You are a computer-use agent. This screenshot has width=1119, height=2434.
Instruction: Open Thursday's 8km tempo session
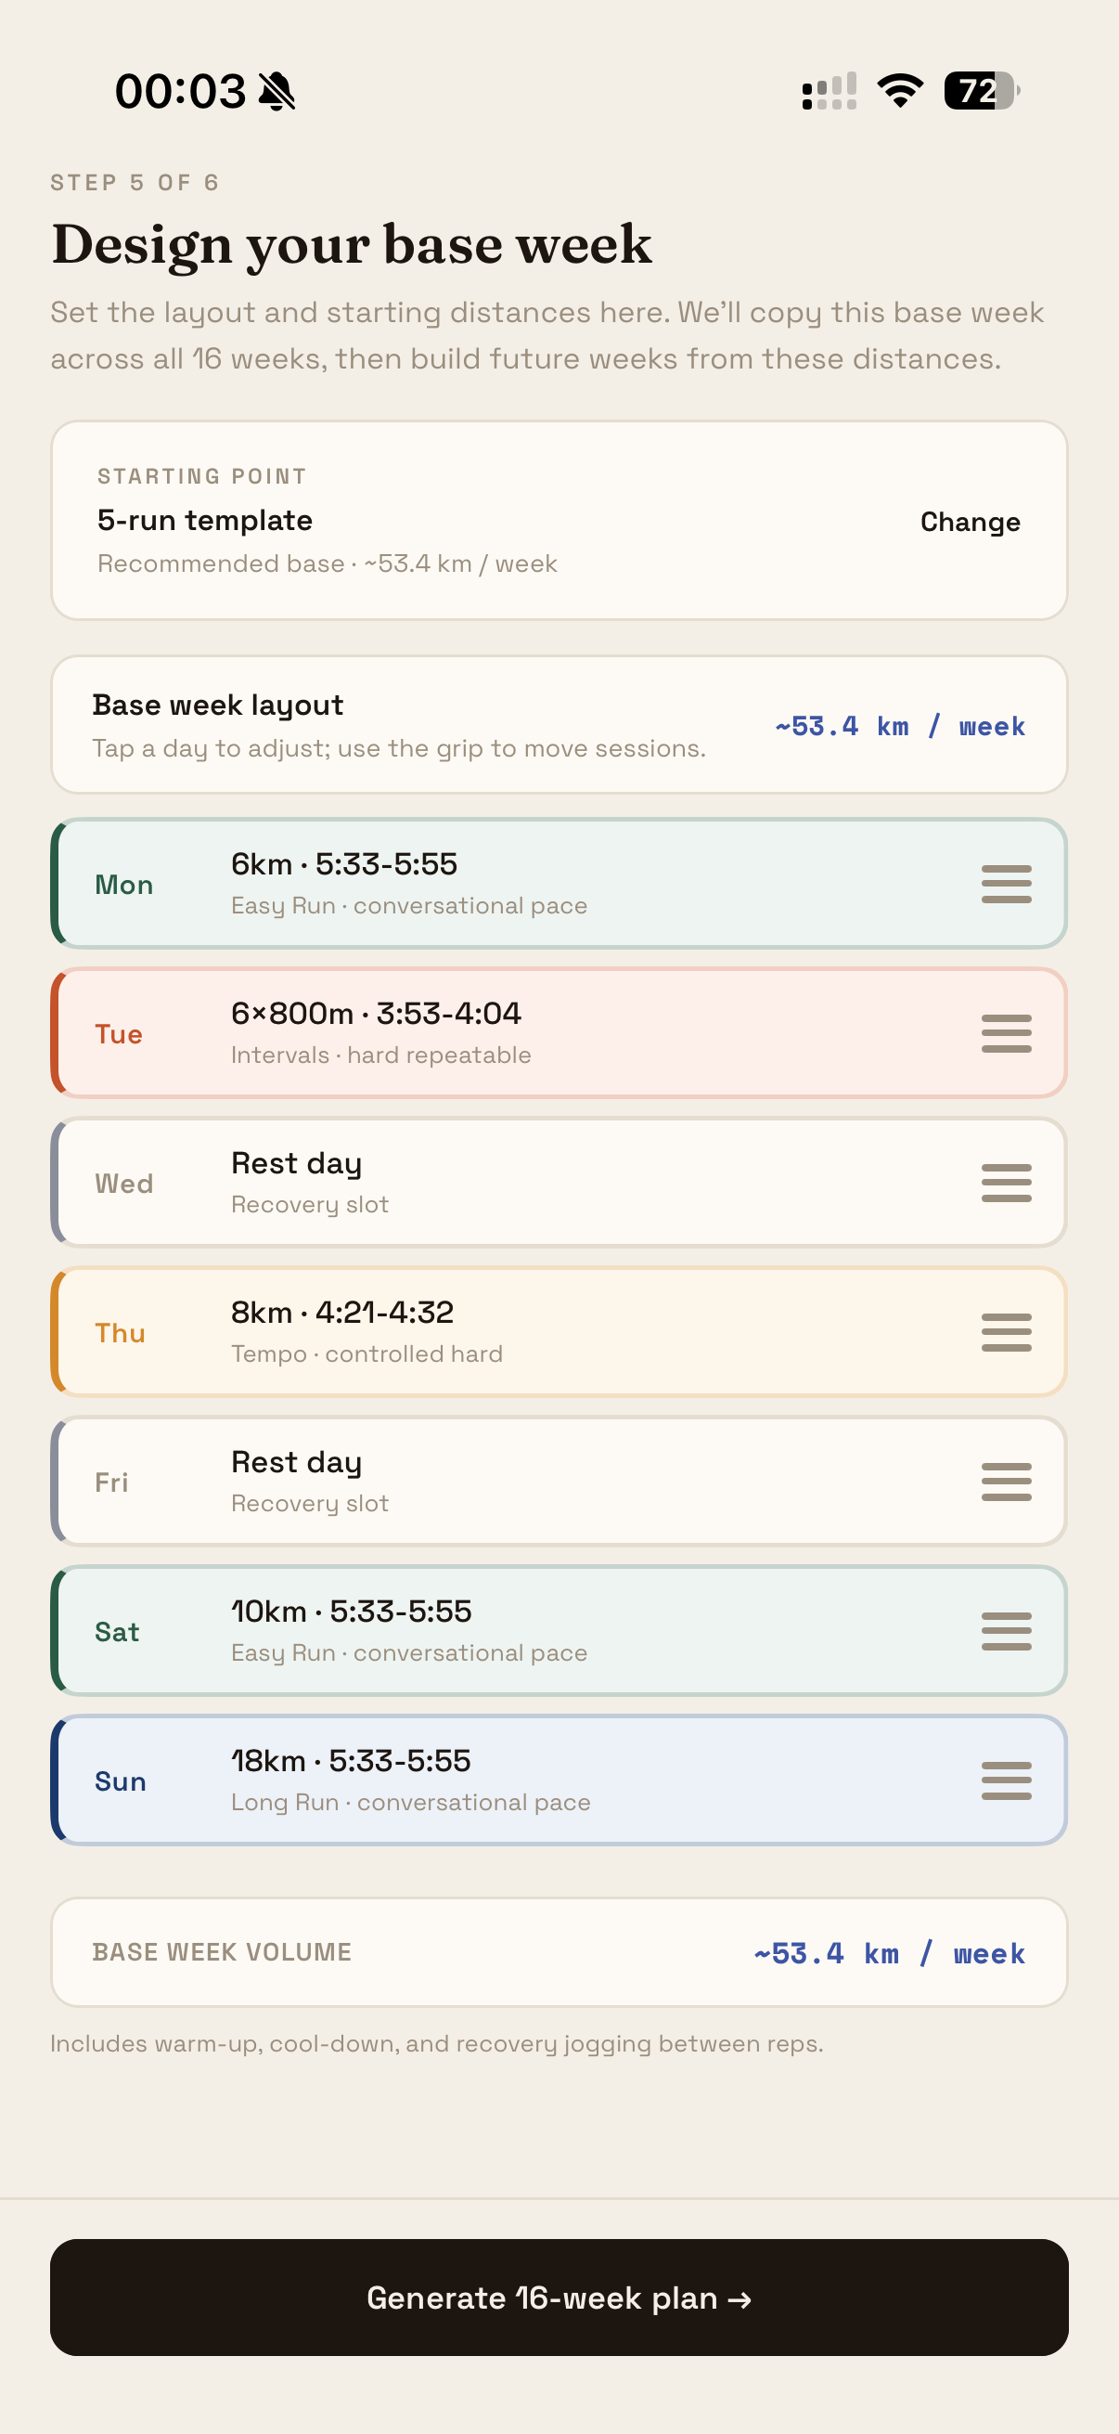pos(559,1331)
